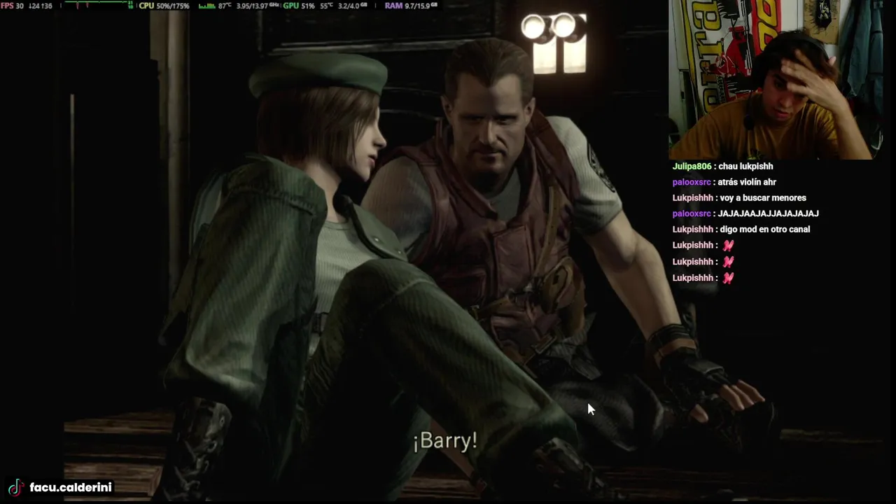Click the 'voy a buscar menores' message
This screenshot has height=504, width=896.
coord(763,198)
